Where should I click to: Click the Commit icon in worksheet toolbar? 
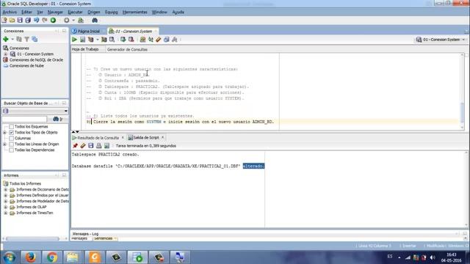point(123,40)
